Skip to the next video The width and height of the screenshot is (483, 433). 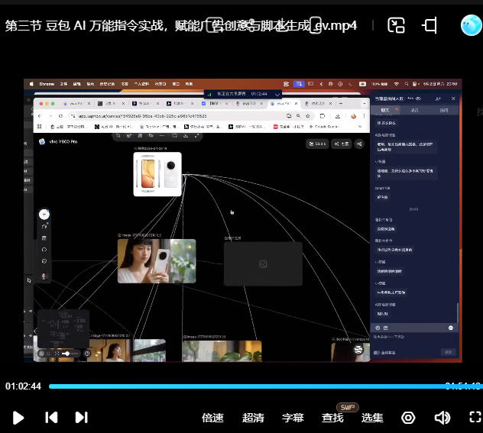(81, 418)
